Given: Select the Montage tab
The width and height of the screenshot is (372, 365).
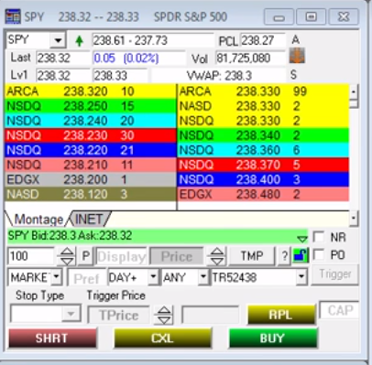Looking at the screenshot, I should 38,220.
